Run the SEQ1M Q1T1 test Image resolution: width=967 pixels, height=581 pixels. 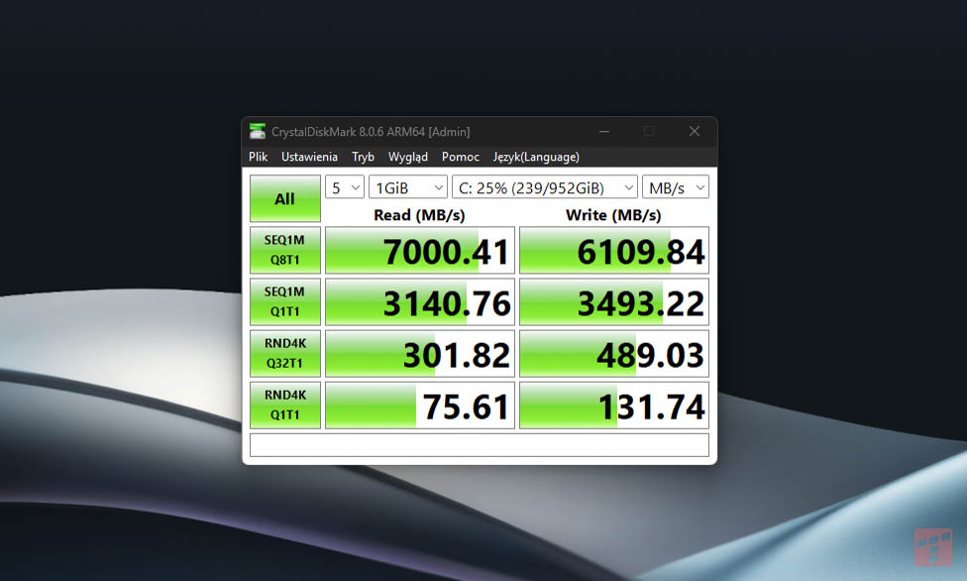284,301
